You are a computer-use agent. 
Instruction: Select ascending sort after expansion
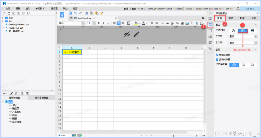pos(243,65)
